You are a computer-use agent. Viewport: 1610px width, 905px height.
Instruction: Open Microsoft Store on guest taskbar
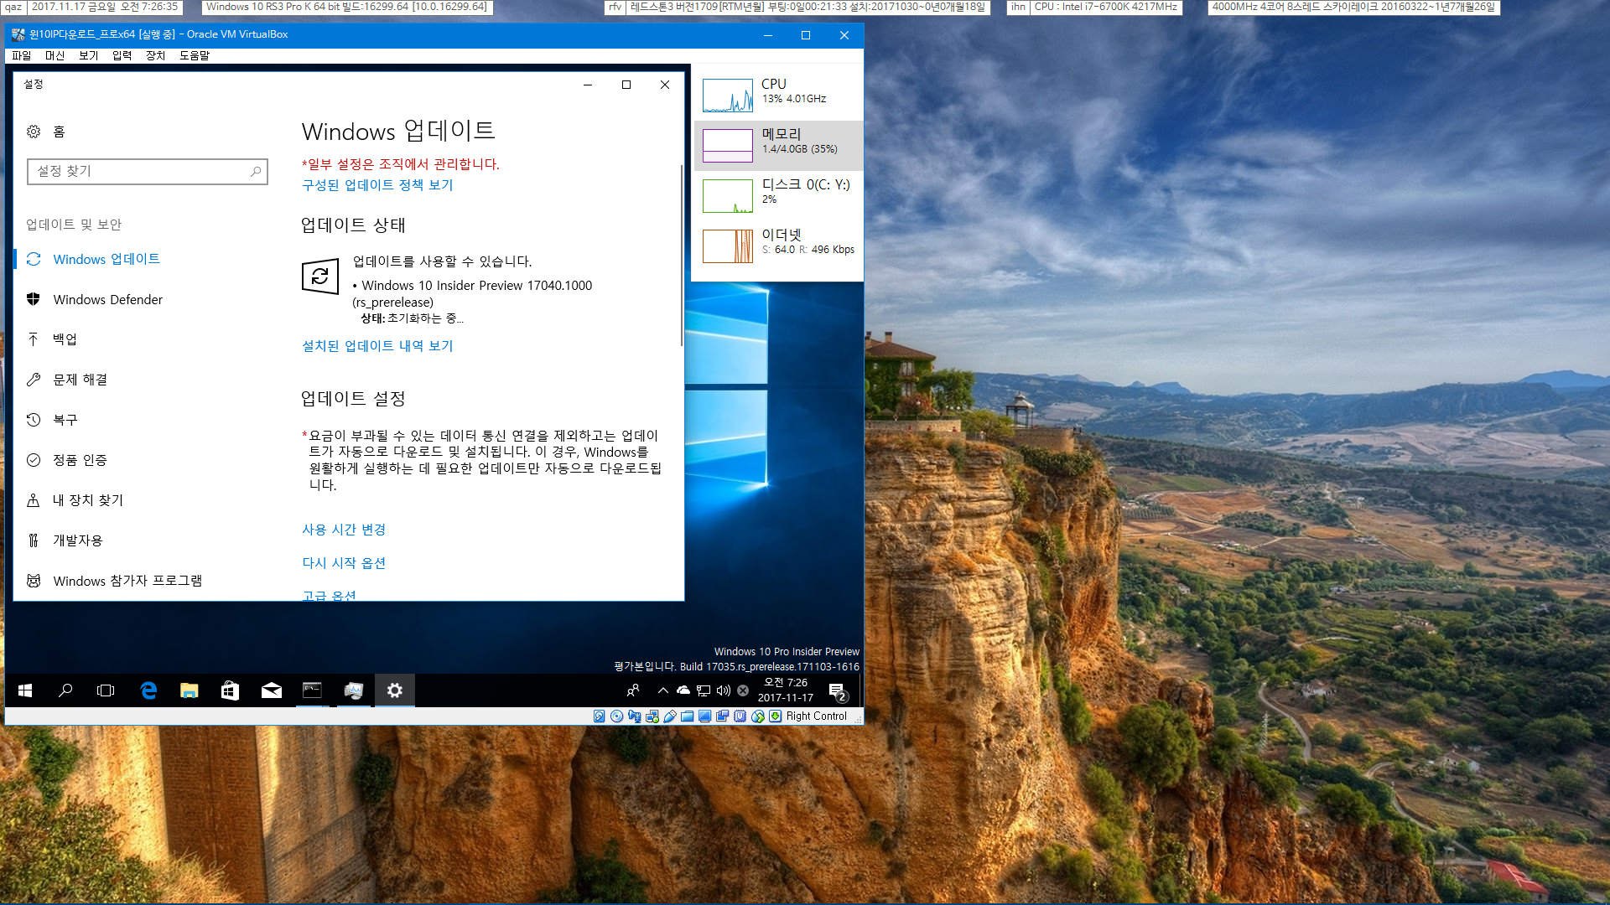[x=230, y=690]
